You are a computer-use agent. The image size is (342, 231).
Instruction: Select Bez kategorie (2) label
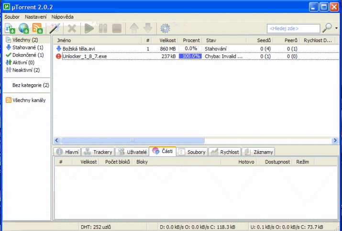click(x=31, y=85)
